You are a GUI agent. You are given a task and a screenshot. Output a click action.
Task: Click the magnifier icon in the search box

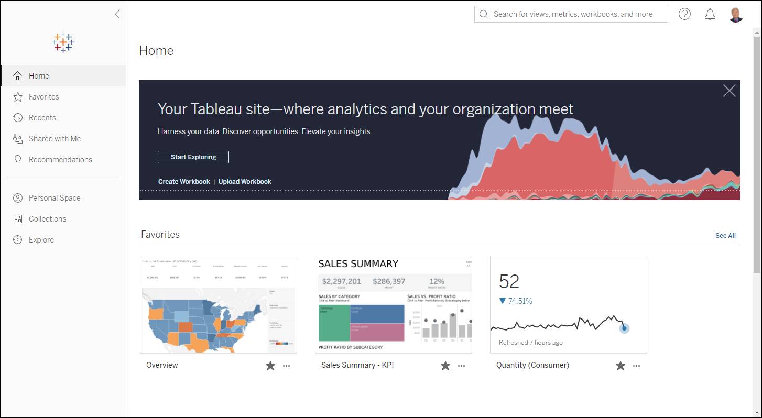(484, 14)
